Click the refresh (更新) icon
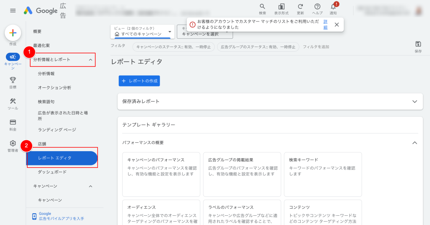Screen dimensions: 430x225 pos(300,7)
